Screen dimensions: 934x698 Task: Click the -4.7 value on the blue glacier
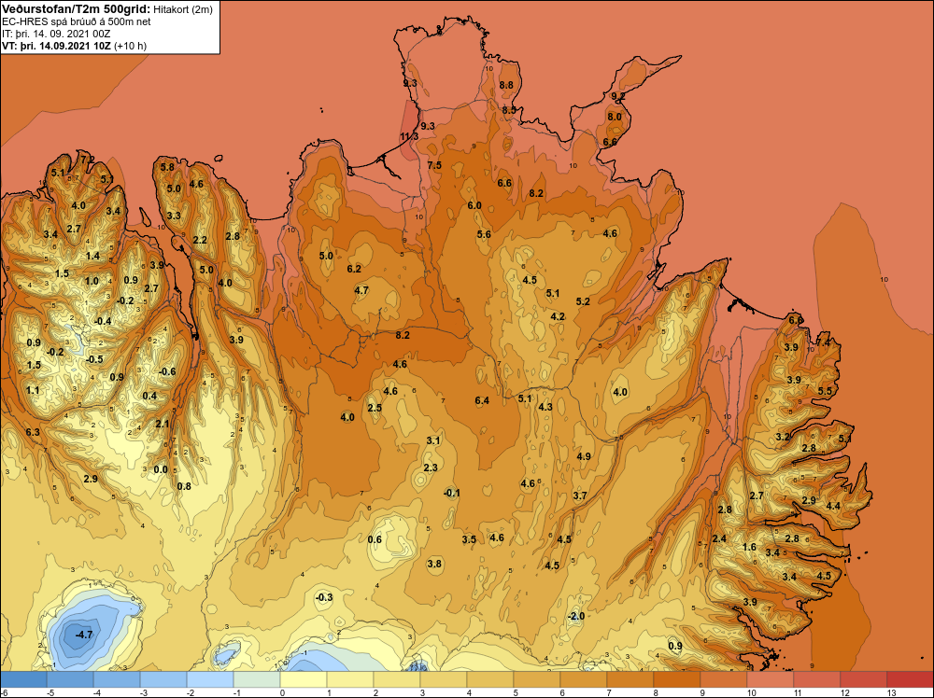(84, 635)
